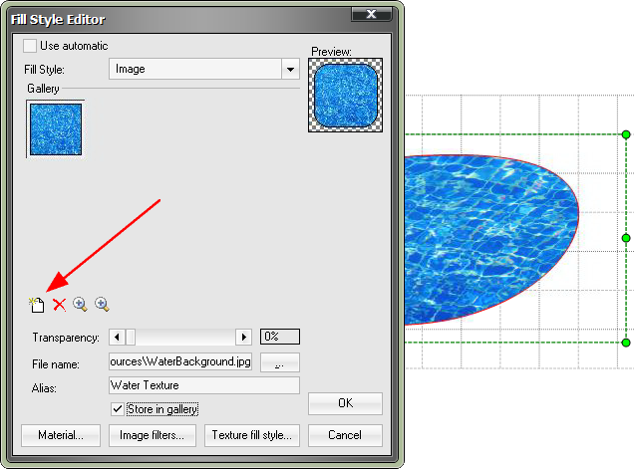This screenshot has width=634, height=469.
Task: Click the transparency slider thumb
Action: 131,337
